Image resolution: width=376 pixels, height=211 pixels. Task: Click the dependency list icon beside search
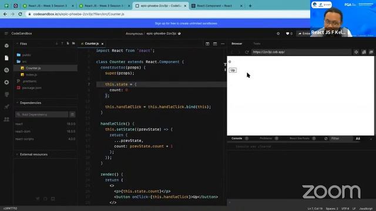72,115
